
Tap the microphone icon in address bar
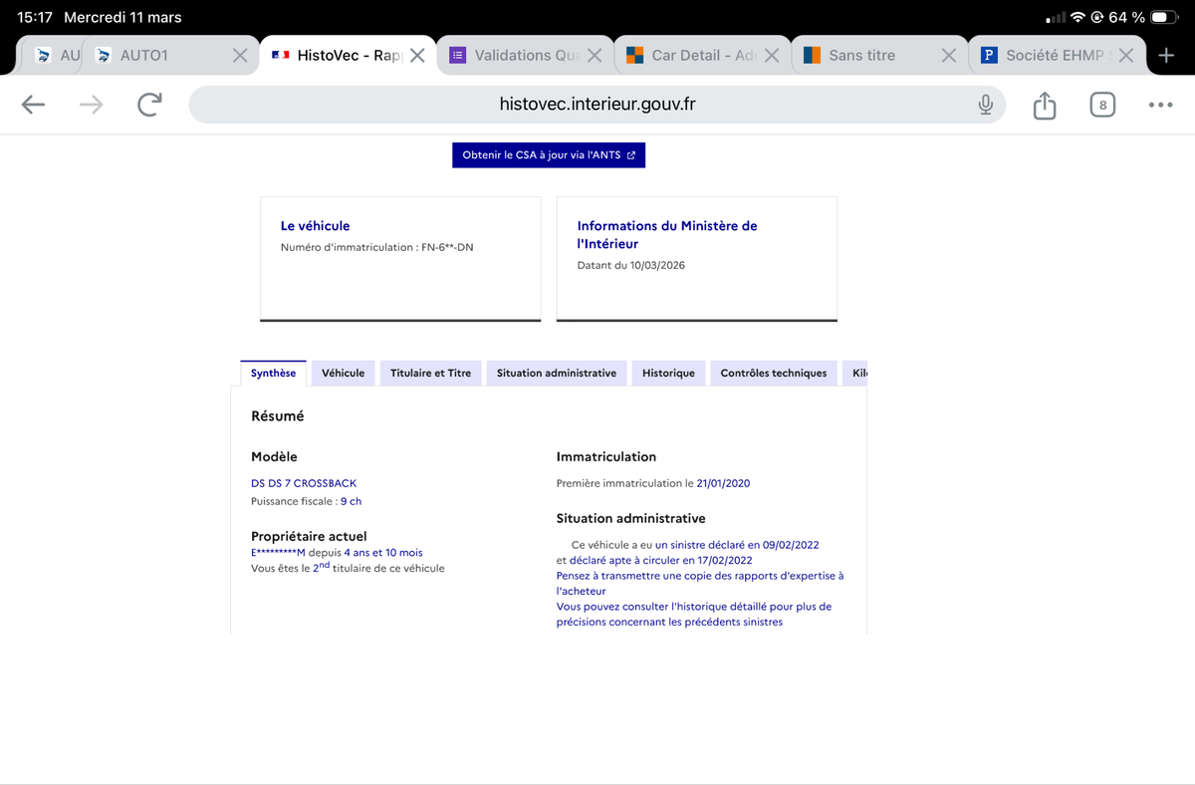pos(985,105)
